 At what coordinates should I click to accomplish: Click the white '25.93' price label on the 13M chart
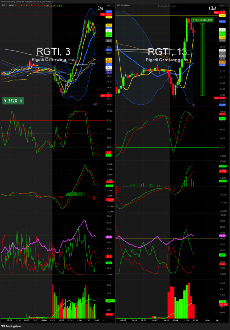pyautogui.click(x=222, y=30)
